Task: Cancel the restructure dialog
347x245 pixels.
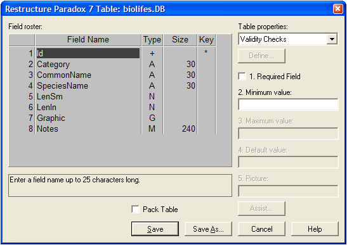Action: [x=261, y=229]
